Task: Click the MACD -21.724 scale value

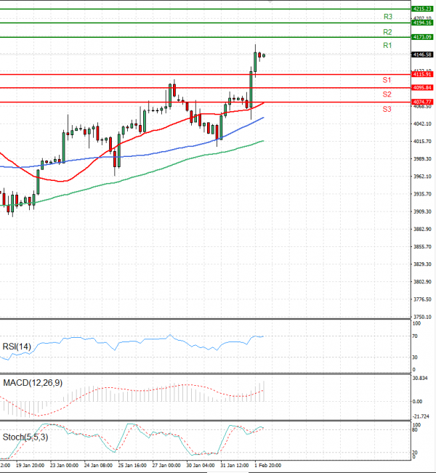Action: point(421,416)
